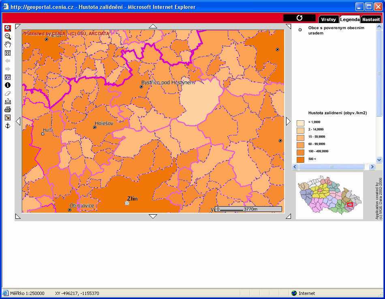385x299 pixels.
Task: Click legend scrollbar up arrow
Action: click(x=379, y=26)
